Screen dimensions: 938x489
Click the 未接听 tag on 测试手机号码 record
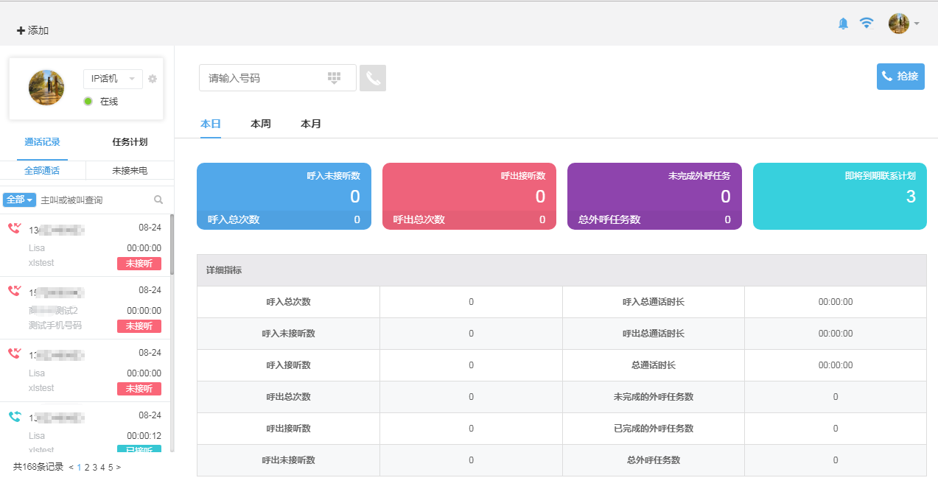(139, 326)
